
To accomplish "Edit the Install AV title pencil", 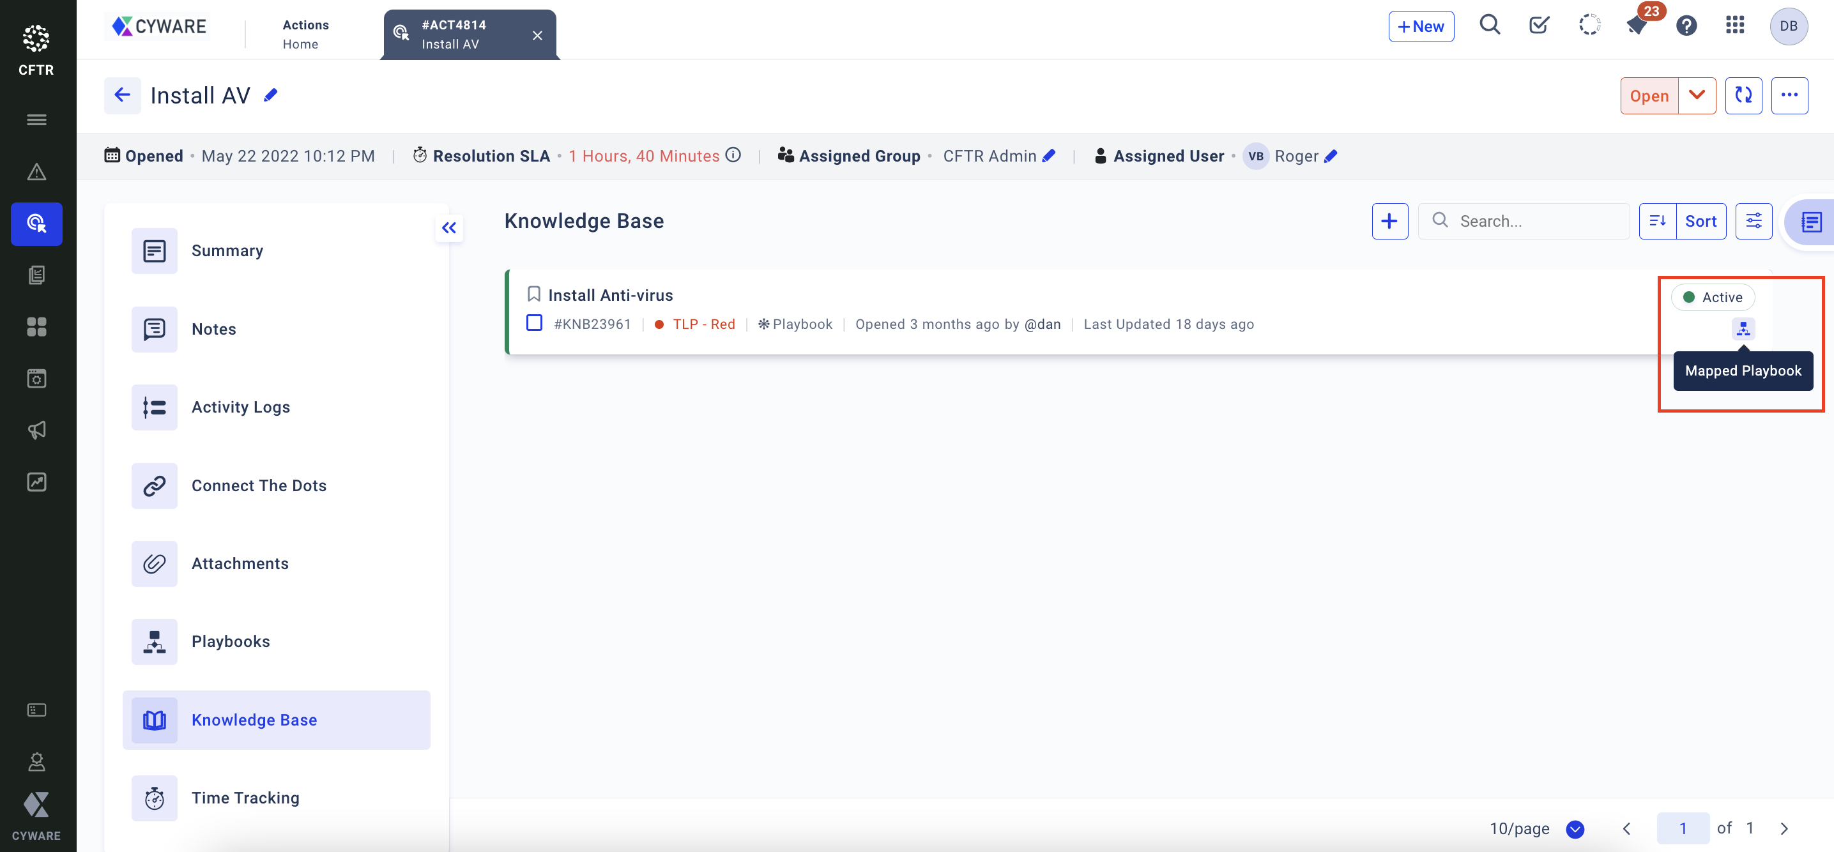I will click(271, 95).
